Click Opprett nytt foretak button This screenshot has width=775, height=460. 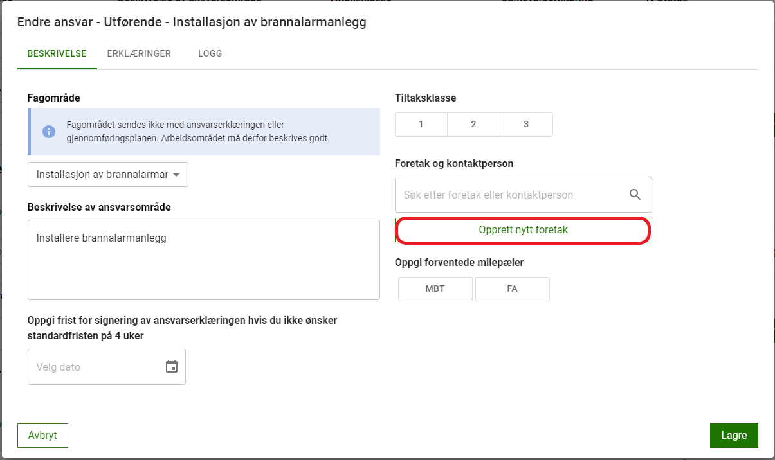tap(523, 230)
